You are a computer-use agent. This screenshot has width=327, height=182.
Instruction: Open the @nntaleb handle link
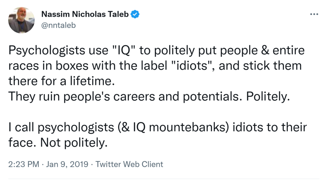pyautogui.click(x=58, y=25)
